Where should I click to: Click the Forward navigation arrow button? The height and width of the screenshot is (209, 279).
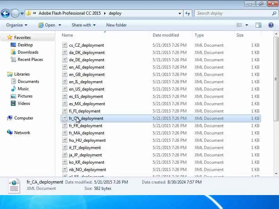point(15,13)
